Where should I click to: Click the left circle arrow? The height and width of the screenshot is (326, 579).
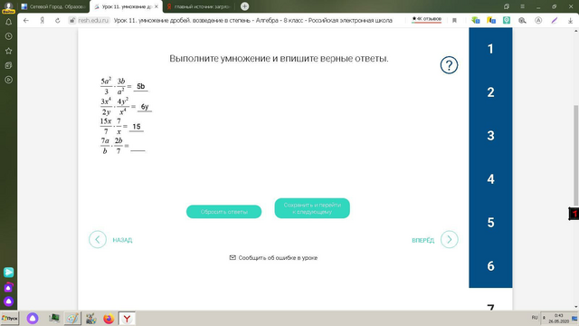(x=98, y=239)
